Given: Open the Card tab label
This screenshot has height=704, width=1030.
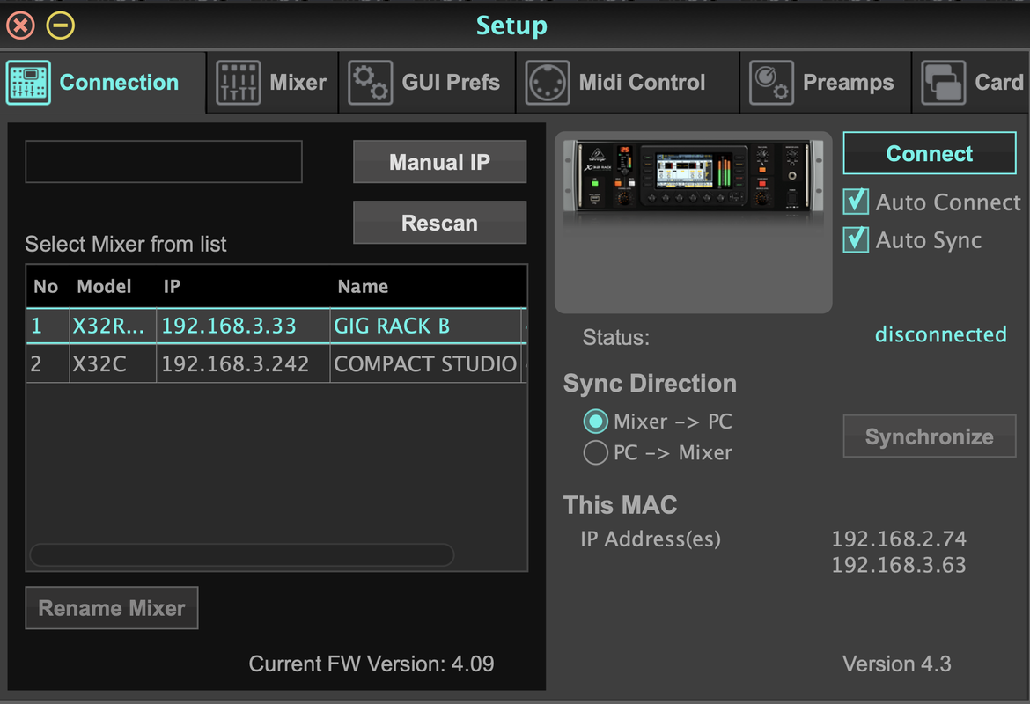Looking at the screenshot, I should coord(999,82).
